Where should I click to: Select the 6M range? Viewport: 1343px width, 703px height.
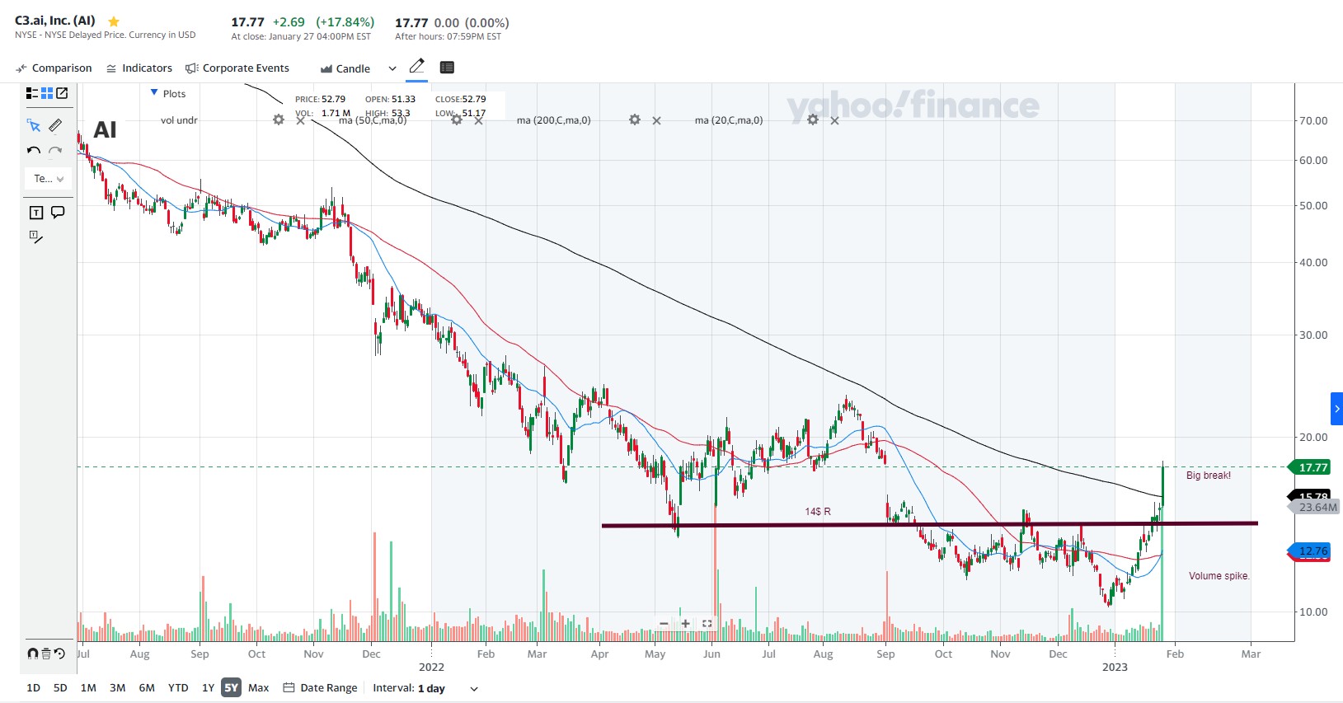[147, 688]
